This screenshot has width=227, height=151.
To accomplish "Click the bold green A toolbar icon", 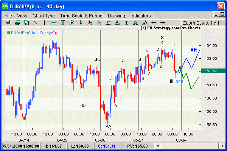I will tap(135, 23).
